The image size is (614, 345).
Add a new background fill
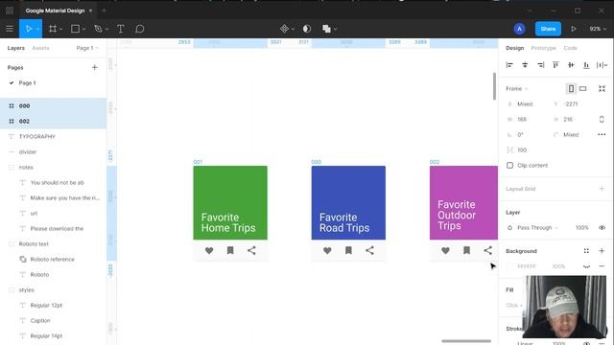point(602,251)
